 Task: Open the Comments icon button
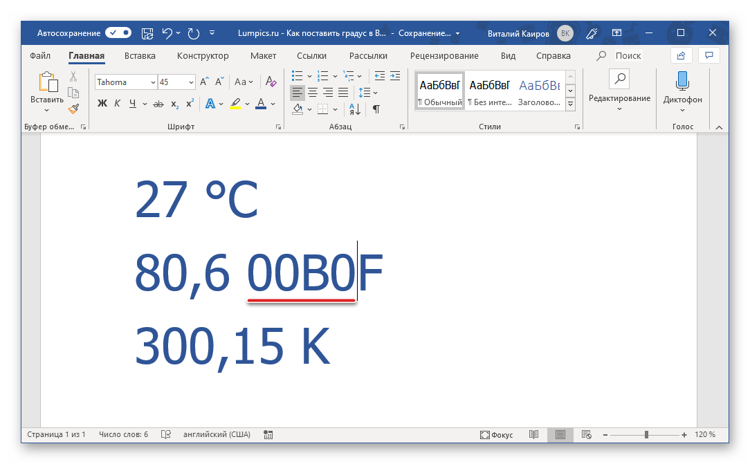(x=709, y=55)
